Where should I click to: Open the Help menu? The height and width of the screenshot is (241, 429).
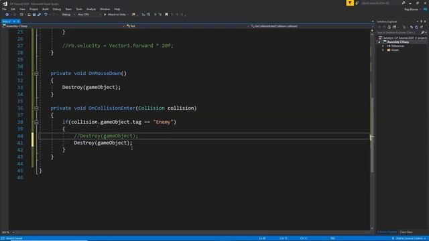click(x=117, y=9)
